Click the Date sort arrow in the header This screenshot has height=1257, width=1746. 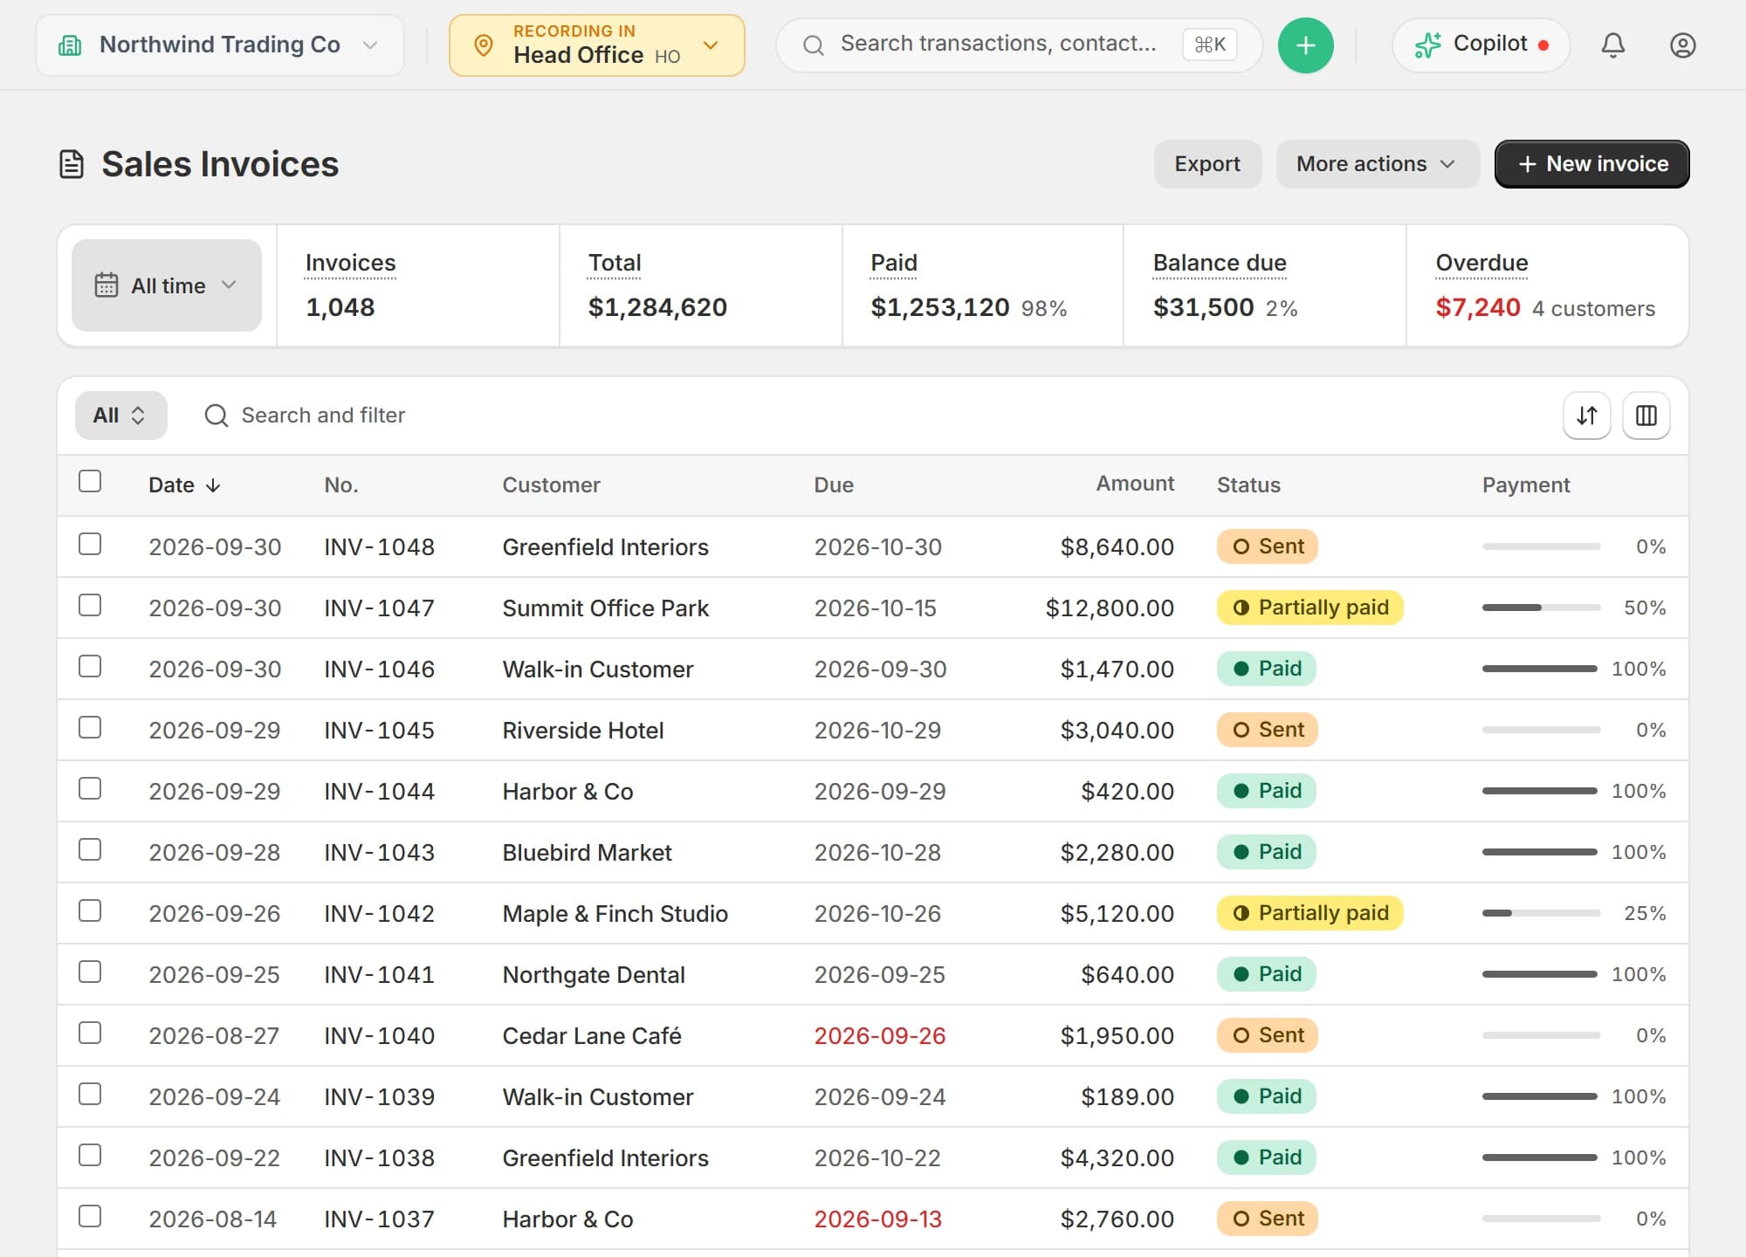[213, 485]
